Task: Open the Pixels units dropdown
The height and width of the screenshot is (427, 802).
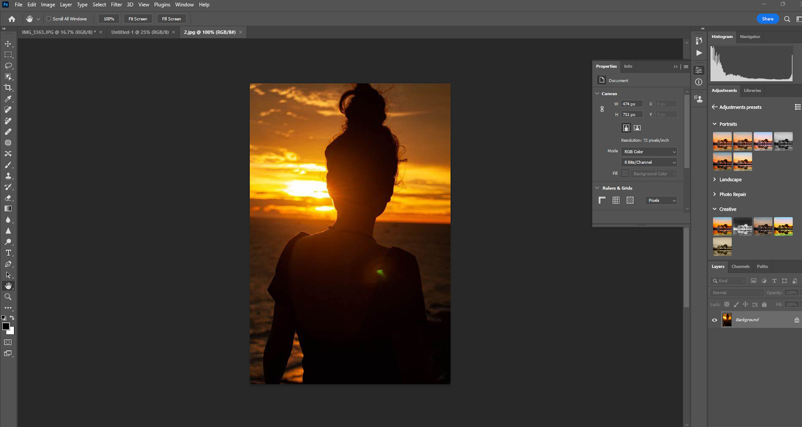Action: [x=661, y=200]
